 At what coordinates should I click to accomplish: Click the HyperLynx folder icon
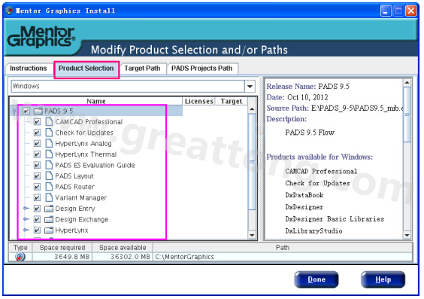coord(49,230)
